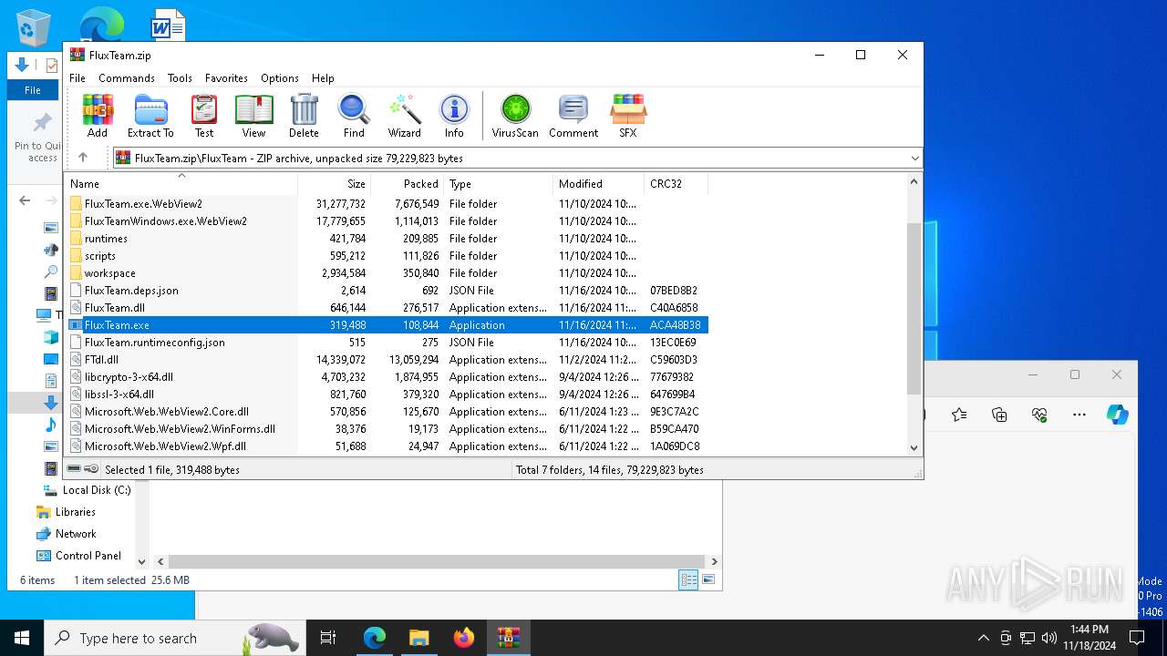Viewport: 1167px width, 656px height.
Task: Click the Delete trash can icon
Action: click(304, 116)
